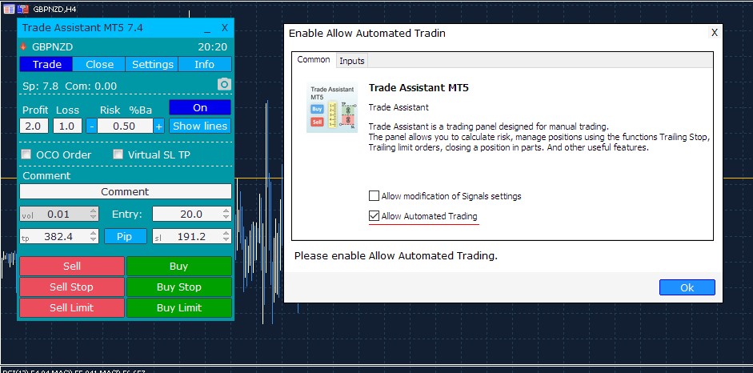
Task: Click the sl field spinner arrows
Action: click(x=226, y=236)
